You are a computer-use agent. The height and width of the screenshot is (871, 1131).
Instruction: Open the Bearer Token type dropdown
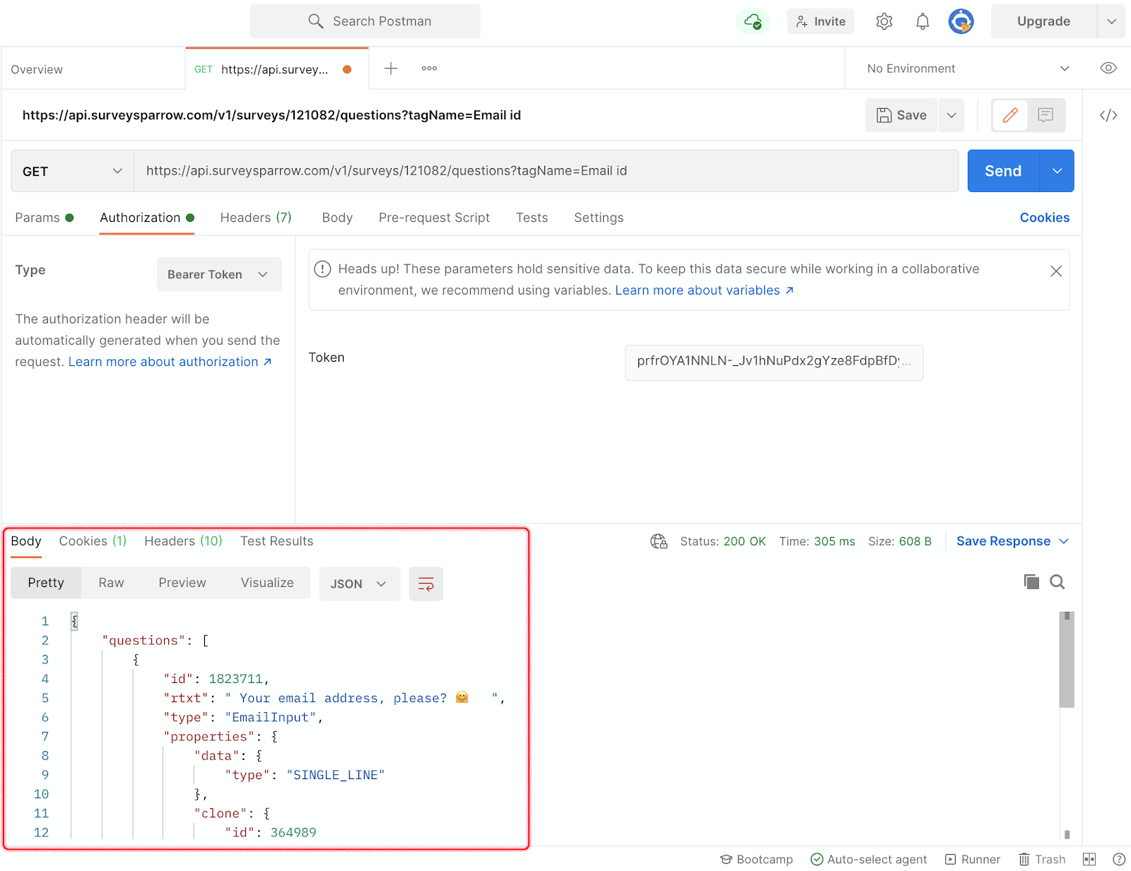click(x=219, y=274)
